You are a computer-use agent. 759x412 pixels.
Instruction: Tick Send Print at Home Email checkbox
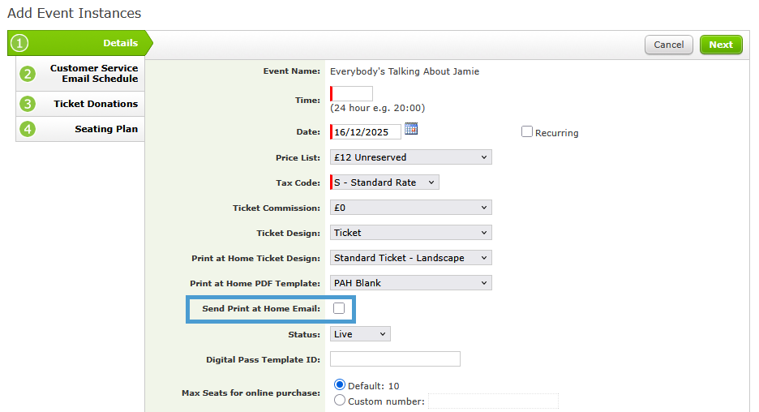[339, 308]
